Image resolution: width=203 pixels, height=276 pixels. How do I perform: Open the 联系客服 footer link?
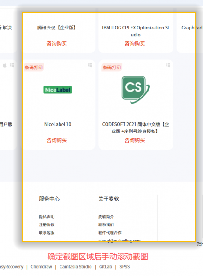(47, 233)
